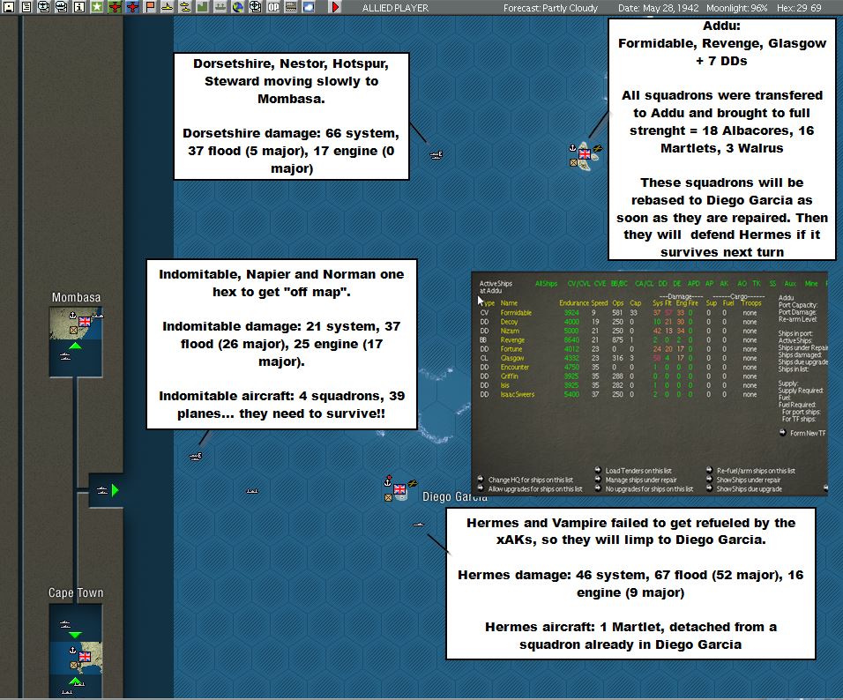The height and width of the screenshot is (700, 843).
Task: Filter ship list by DD
Action: click(x=663, y=284)
